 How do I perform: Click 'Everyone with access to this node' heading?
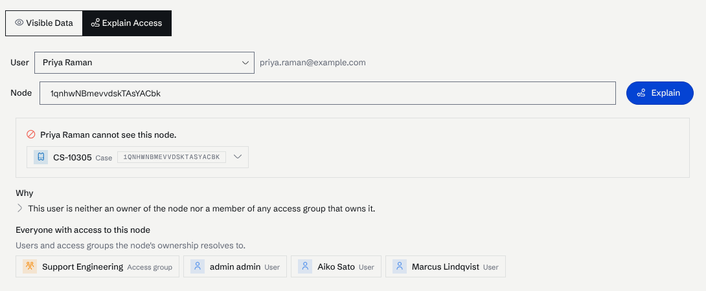coord(83,230)
